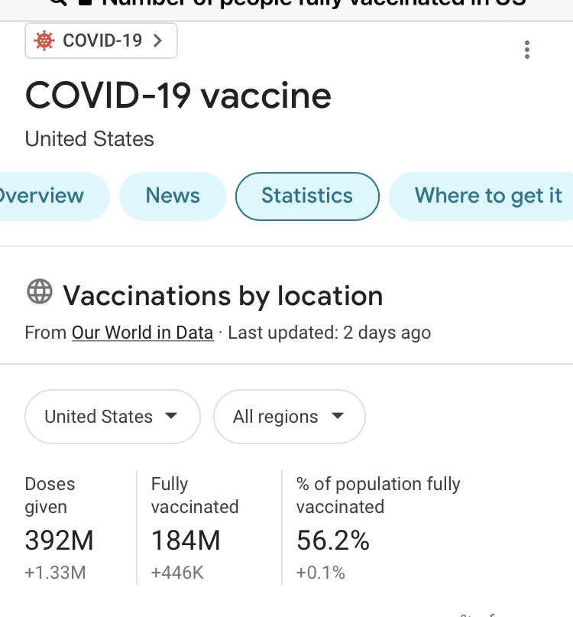Tap the Last updated 2 days ago text
This screenshot has width=573, height=617.
click(x=329, y=333)
